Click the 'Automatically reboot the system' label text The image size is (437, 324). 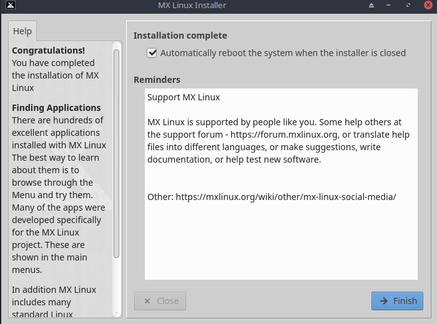pos(283,53)
